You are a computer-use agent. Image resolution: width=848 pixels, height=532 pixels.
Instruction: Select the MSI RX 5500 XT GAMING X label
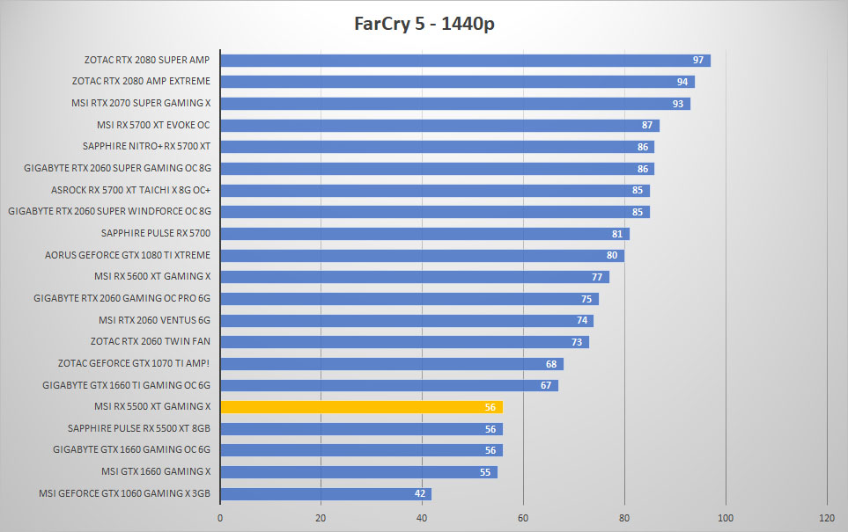(x=152, y=406)
